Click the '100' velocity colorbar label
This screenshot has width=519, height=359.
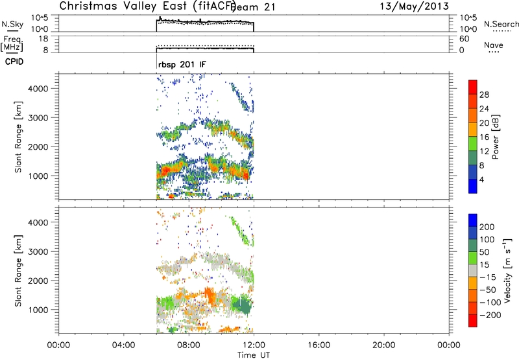[487, 240]
